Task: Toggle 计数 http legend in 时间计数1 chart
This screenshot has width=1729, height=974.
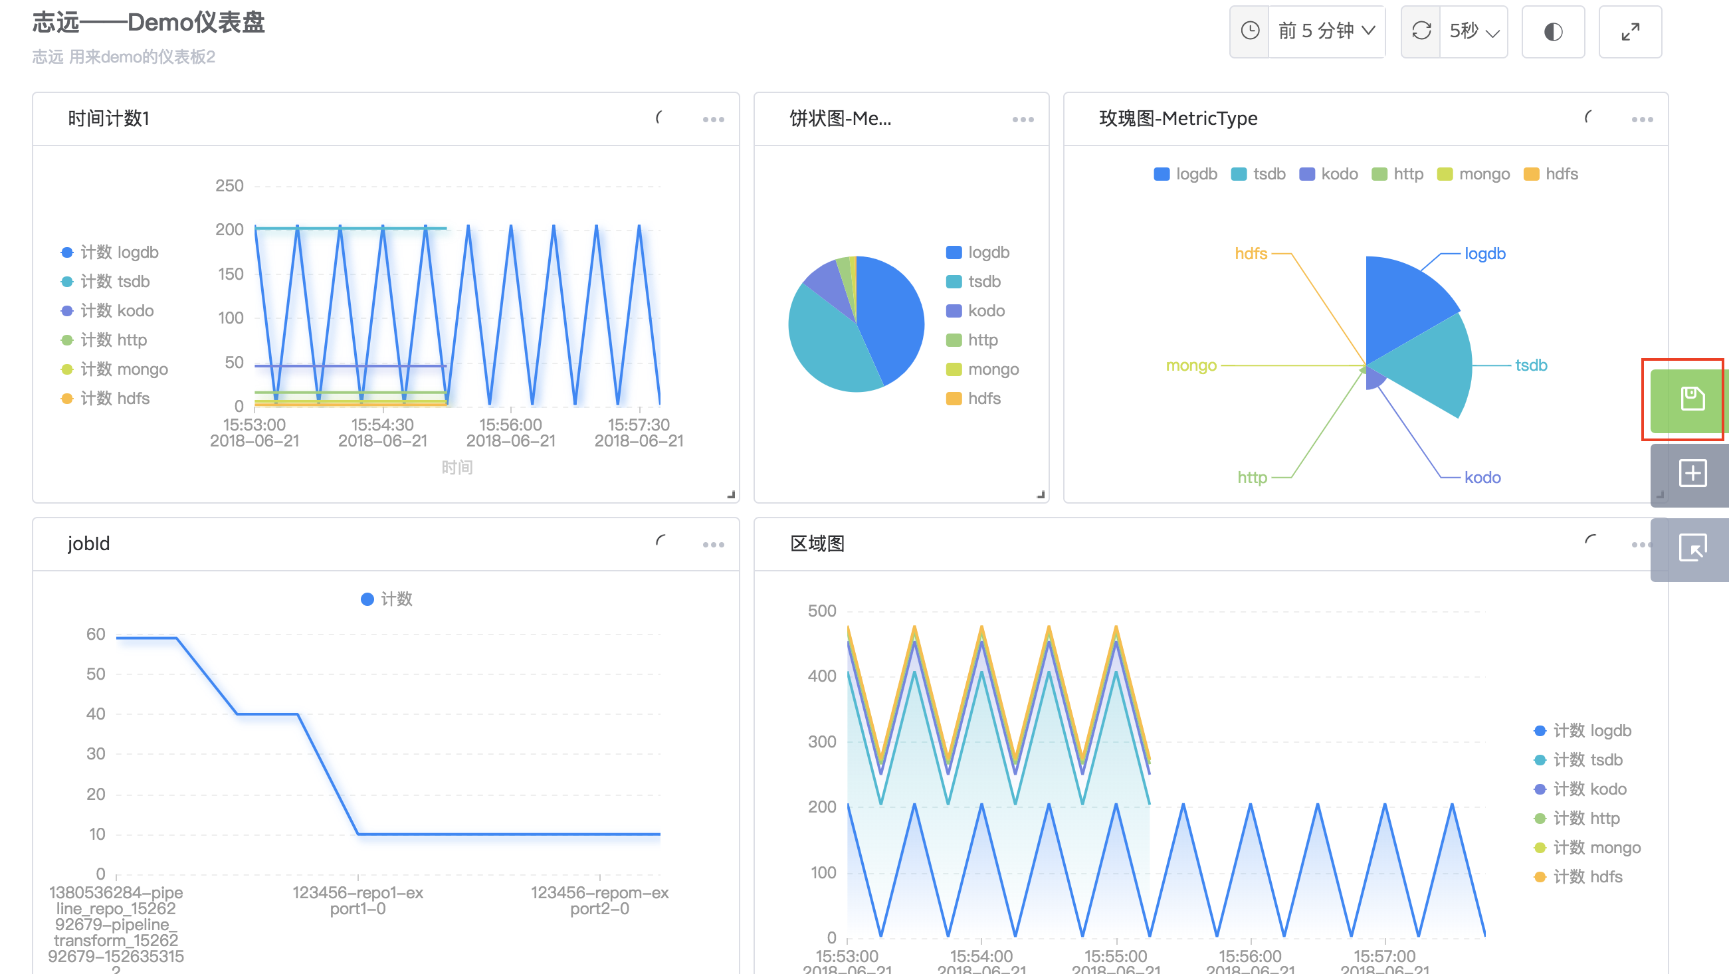Action: coord(104,340)
